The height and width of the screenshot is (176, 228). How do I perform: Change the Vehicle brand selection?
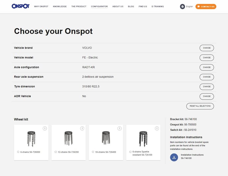click(206, 48)
